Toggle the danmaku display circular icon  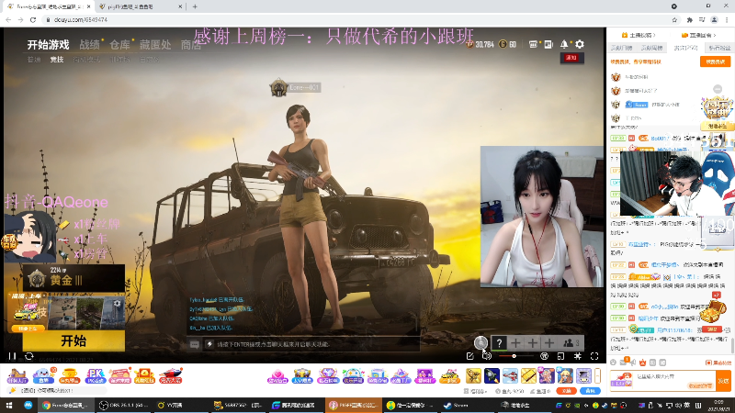coord(544,356)
